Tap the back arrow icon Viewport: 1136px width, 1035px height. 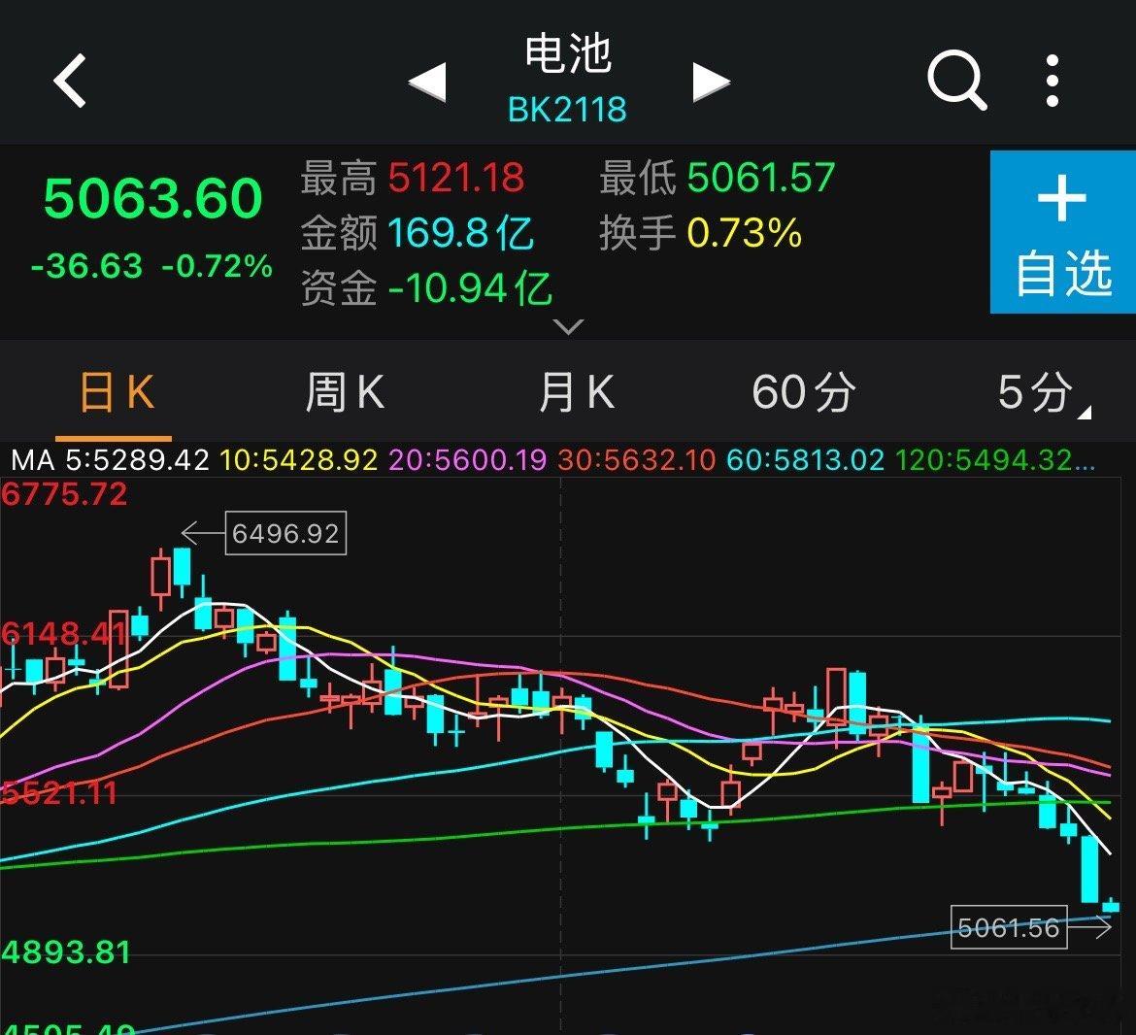(x=70, y=81)
